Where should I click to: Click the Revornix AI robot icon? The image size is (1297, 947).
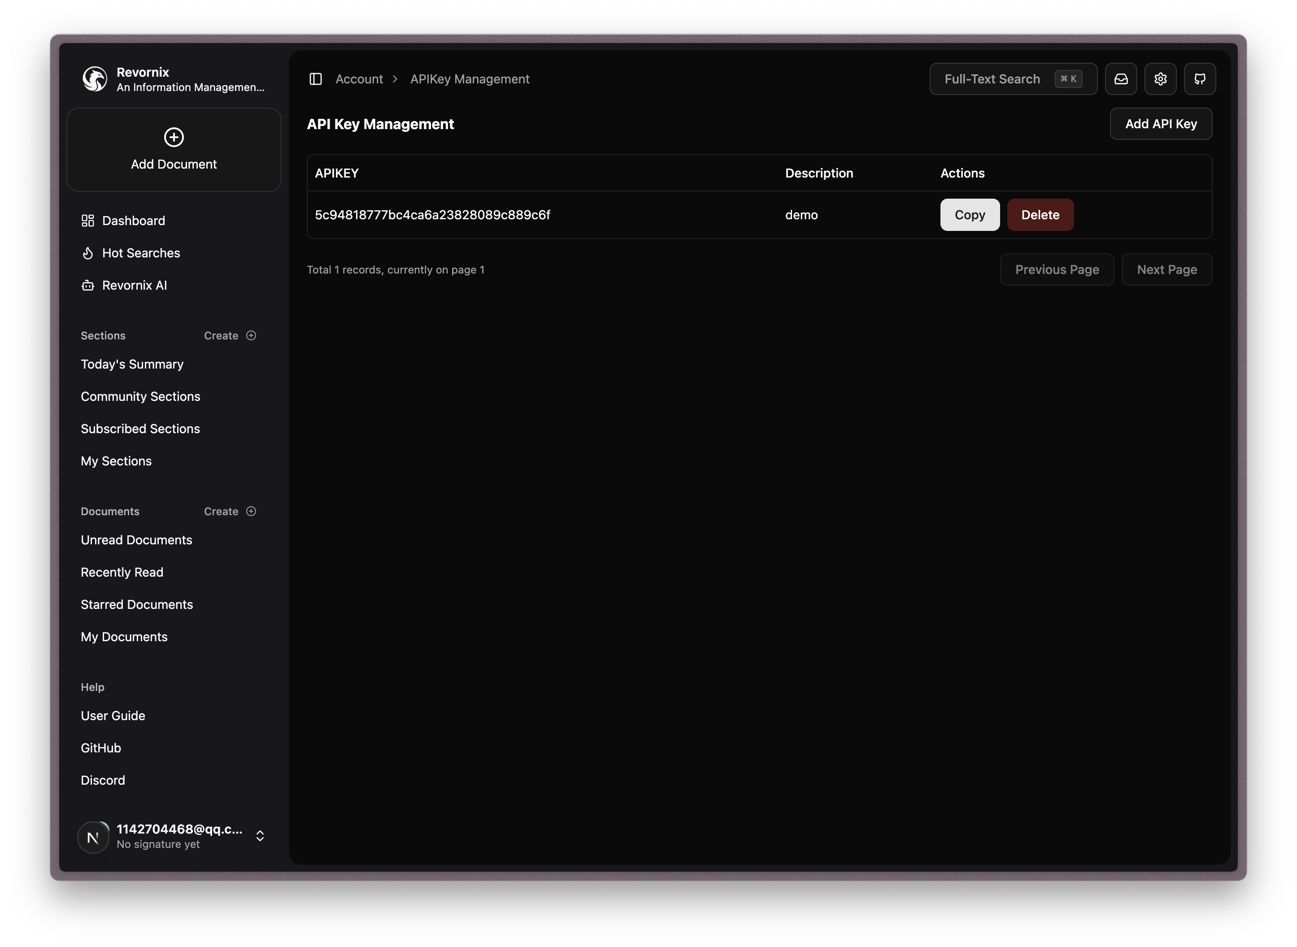[x=88, y=285]
